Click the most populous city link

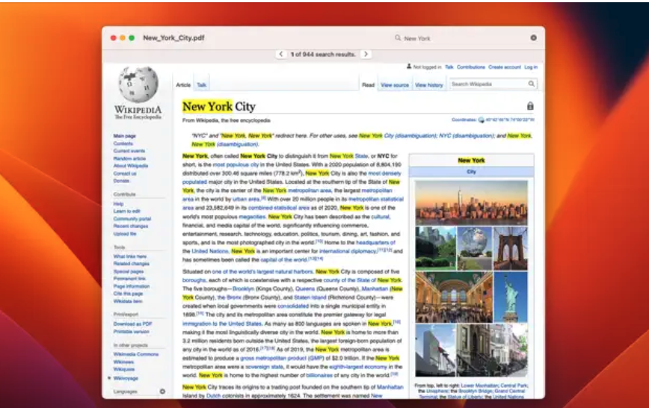pos(236,164)
